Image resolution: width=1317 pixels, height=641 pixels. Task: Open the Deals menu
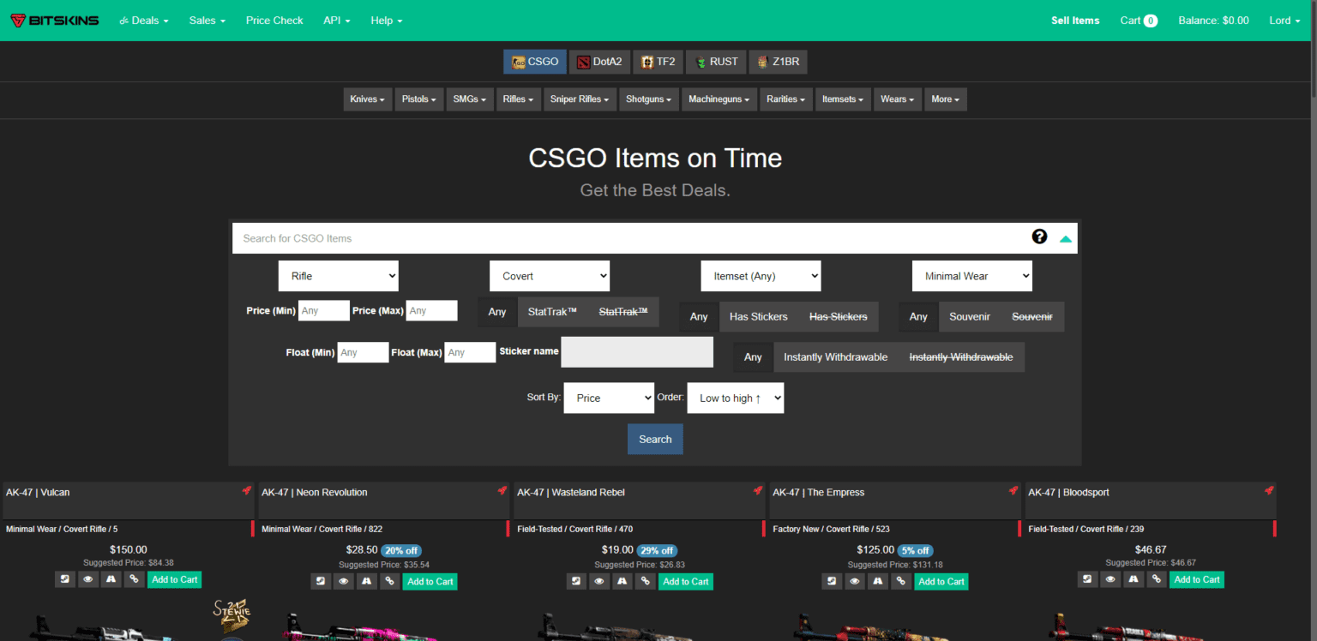click(x=144, y=21)
